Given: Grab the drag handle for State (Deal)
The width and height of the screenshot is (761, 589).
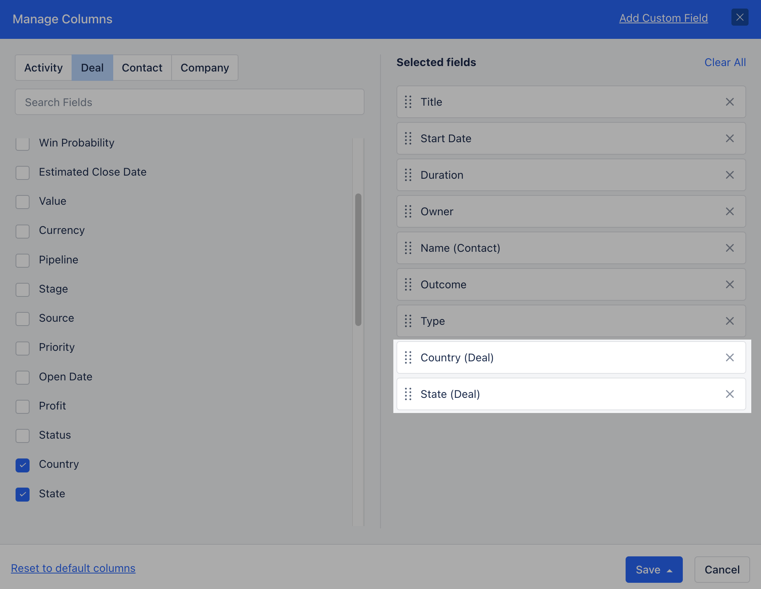Looking at the screenshot, I should point(408,394).
